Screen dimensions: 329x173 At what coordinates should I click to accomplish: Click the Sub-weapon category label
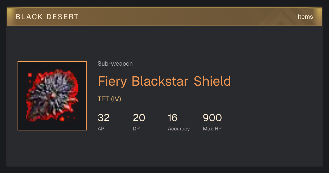click(x=115, y=64)
